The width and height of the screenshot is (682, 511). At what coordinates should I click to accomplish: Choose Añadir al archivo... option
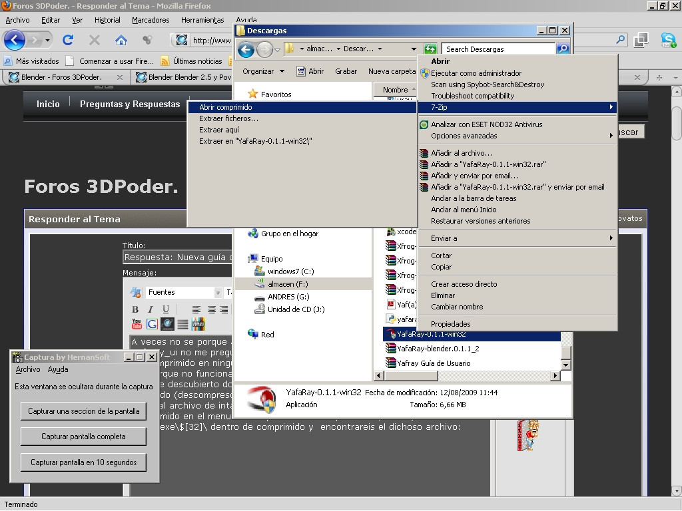[x=517, y=154]
